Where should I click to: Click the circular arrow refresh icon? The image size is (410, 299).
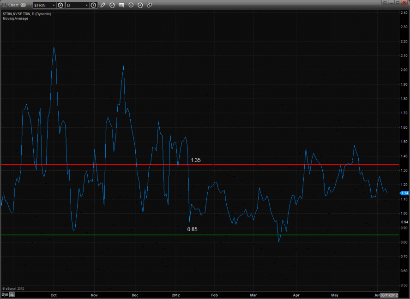pos(112,5)
